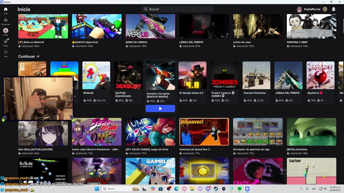This screenshot has width=344, height=193.
Task: Click the Roblox taskbar icon
Action: click(x=247, y=189)
